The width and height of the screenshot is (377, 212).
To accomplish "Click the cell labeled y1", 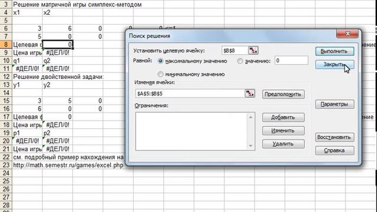I will (27, 85).
